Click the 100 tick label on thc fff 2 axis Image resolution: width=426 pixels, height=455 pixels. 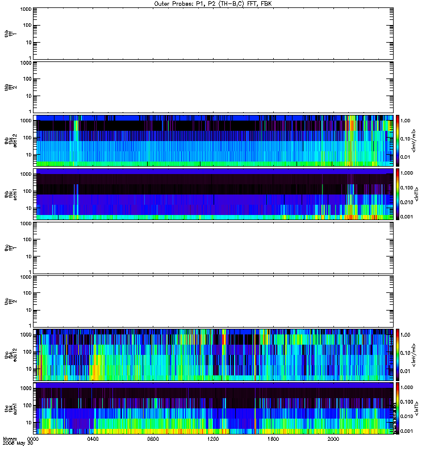coord(27,293)
